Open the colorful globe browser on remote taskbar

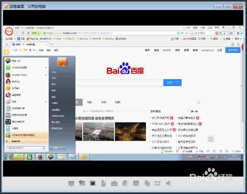[51, 157]
